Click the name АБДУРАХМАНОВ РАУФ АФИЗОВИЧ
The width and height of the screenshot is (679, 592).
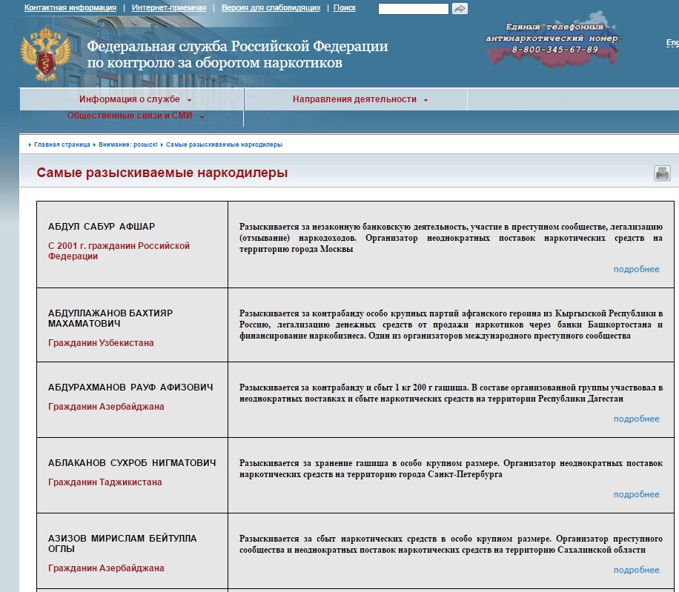point(130,388)
